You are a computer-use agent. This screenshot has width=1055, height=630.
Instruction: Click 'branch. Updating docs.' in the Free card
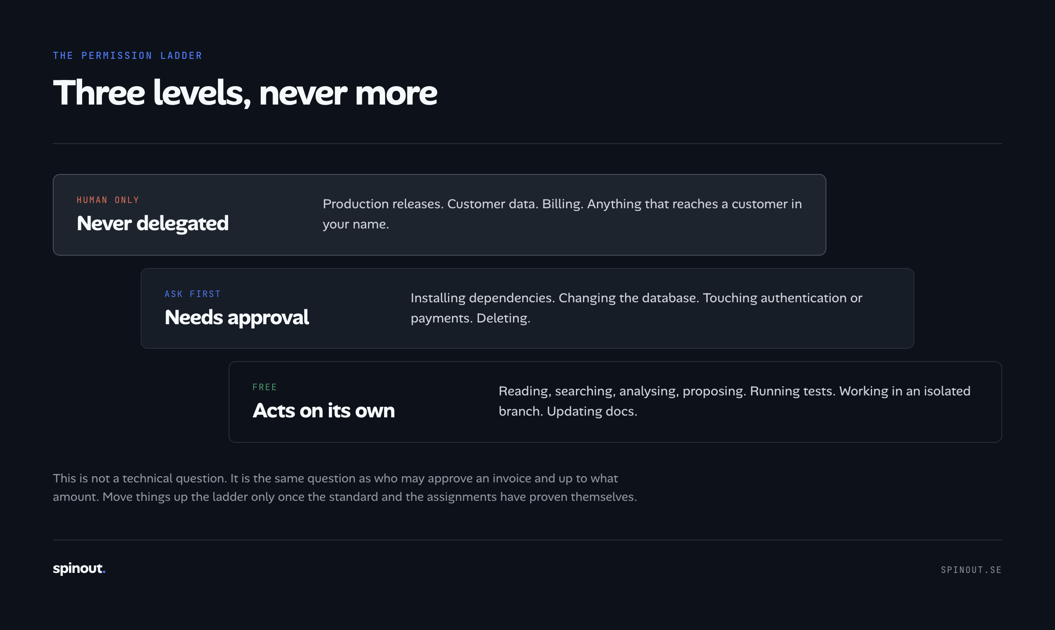568,411
